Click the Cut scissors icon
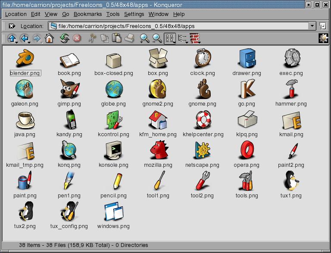 [x=92, y=38]
